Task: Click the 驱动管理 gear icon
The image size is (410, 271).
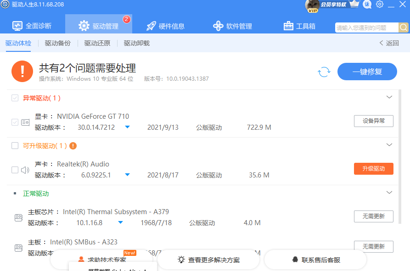Action: point(84,26)
